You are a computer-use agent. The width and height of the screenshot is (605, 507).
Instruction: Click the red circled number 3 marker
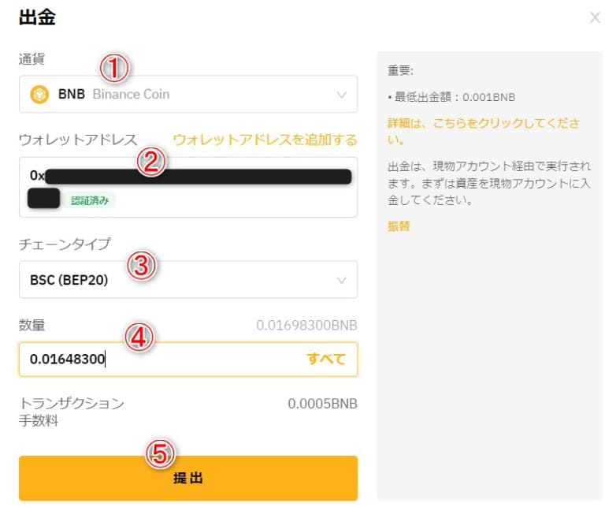tap(142, 266)
